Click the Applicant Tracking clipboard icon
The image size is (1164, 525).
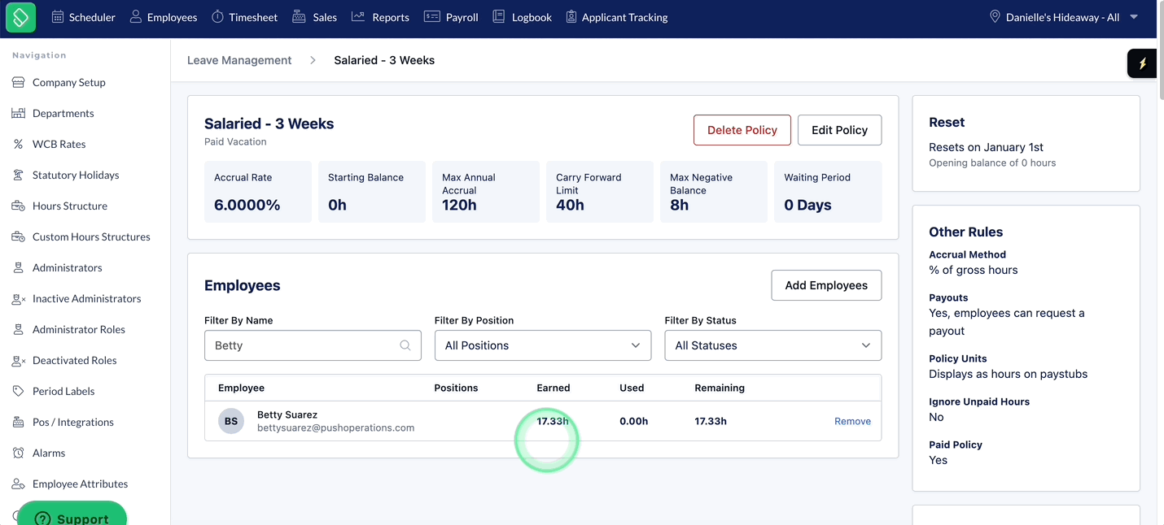point(571,17)
